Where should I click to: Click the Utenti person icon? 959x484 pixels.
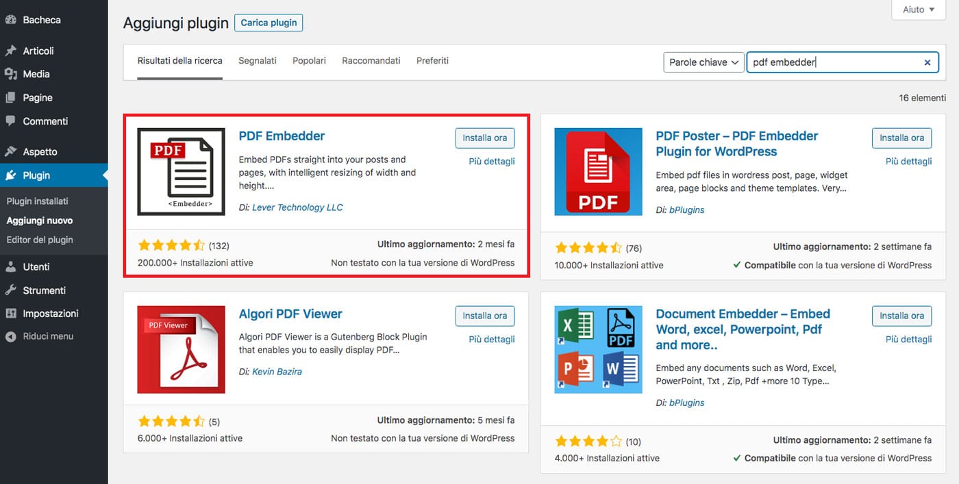click(x=10, y=266)
